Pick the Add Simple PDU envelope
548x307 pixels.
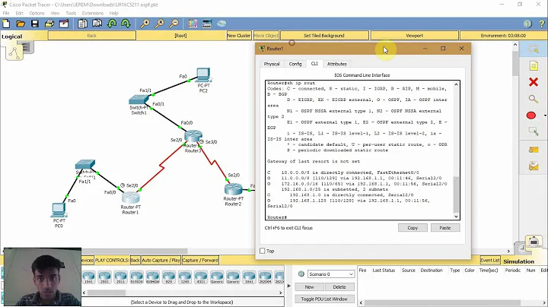click(534, 150)
